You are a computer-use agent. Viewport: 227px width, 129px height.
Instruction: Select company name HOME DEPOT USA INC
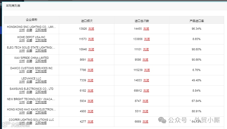tap(31, 37)
